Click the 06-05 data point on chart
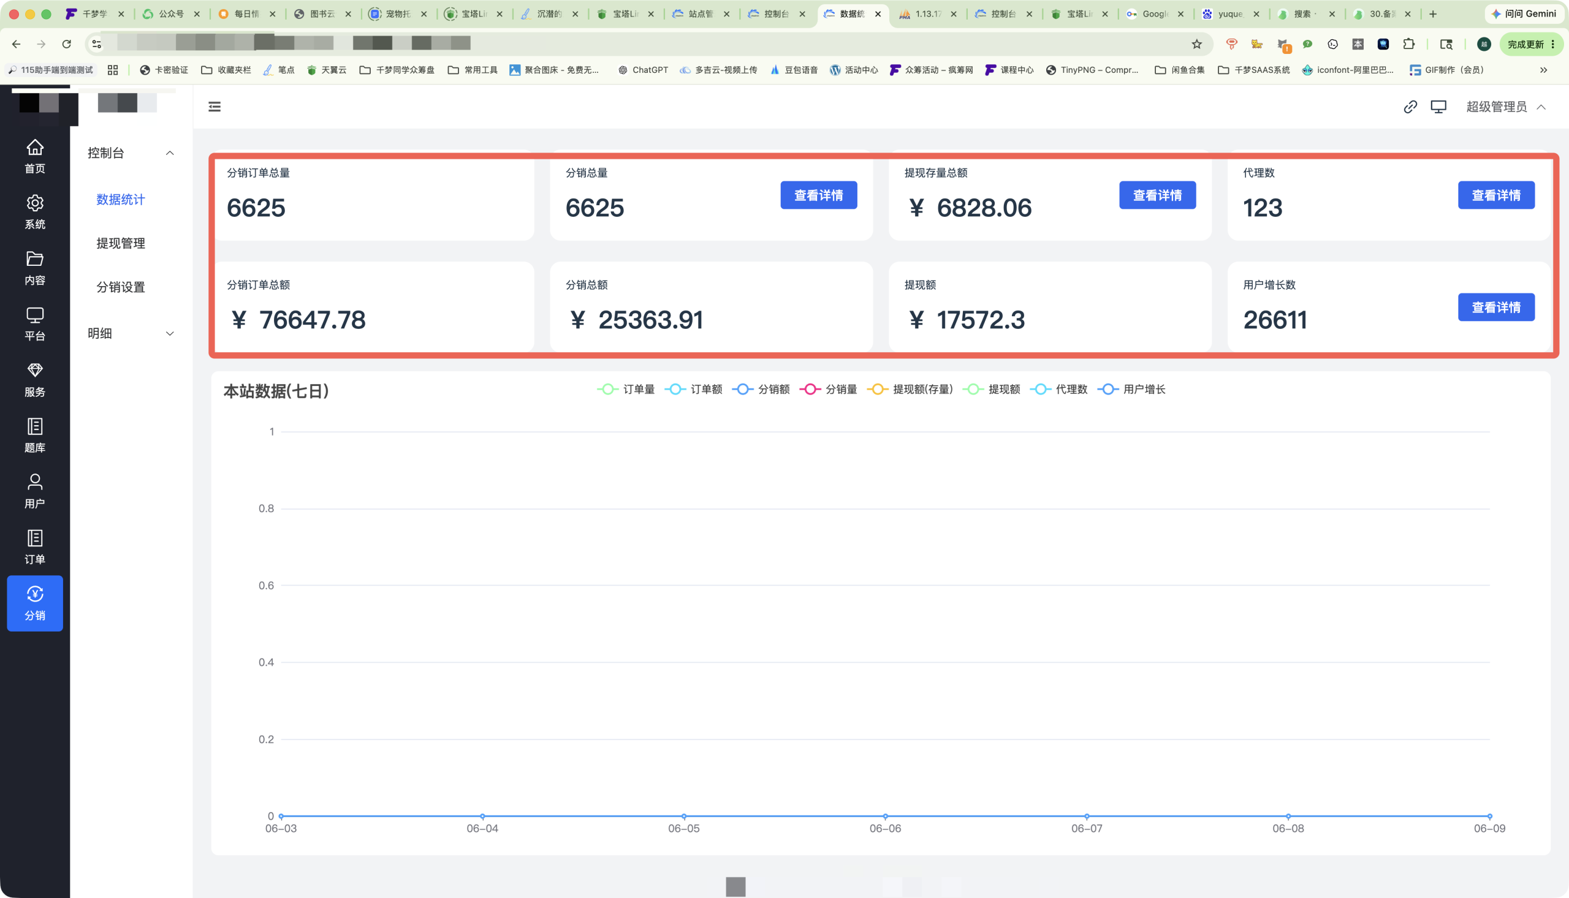 [683, 816]
